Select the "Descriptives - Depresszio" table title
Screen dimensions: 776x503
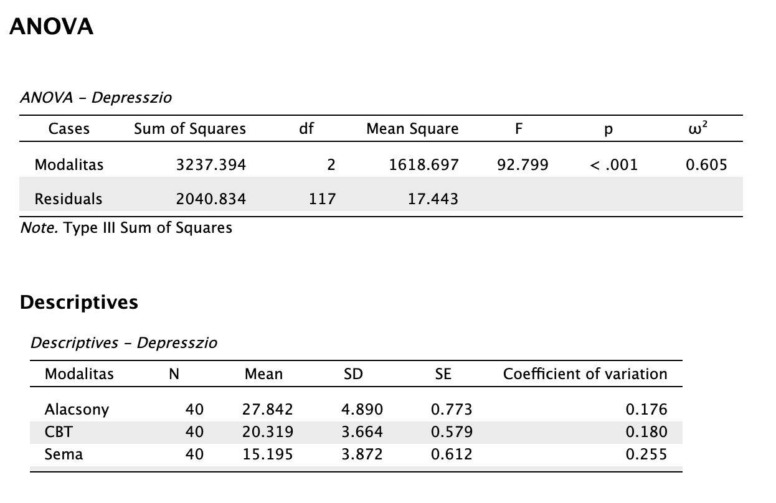pos(124,343)
